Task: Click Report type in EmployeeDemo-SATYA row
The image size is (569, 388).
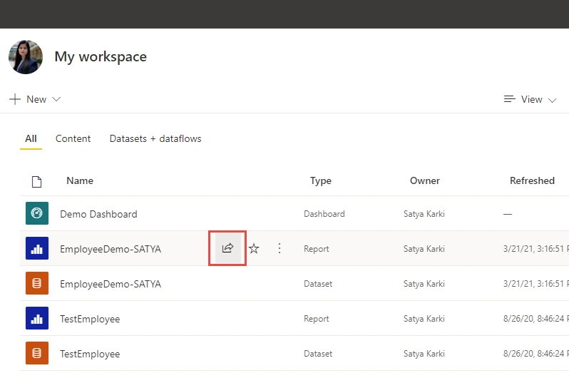Action: (317, 249)
